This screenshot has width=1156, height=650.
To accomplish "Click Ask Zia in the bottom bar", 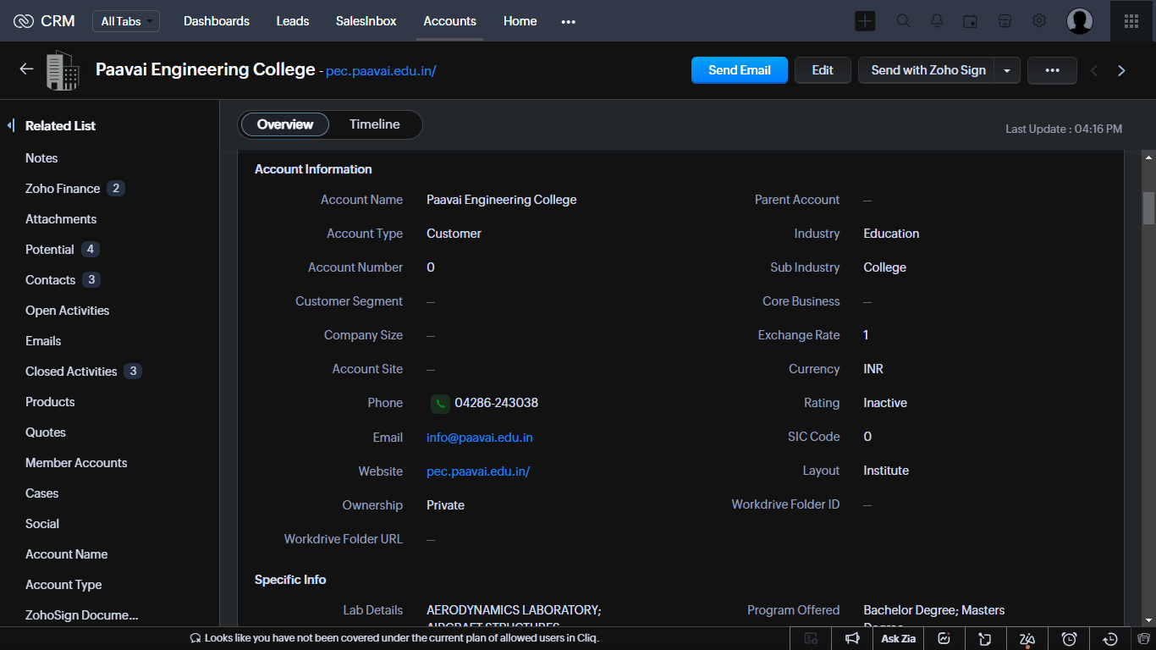I will click(899, 639).
